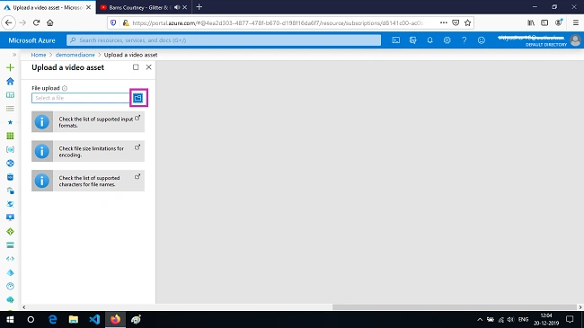Open All services list icon in sidebar
The width and height of the screenshot is (584, 328).
(10, 109)
